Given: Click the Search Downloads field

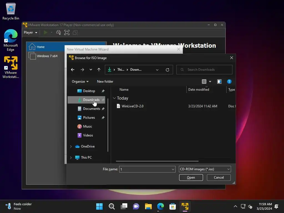Looking at the screenshot, I should point(204,70).
